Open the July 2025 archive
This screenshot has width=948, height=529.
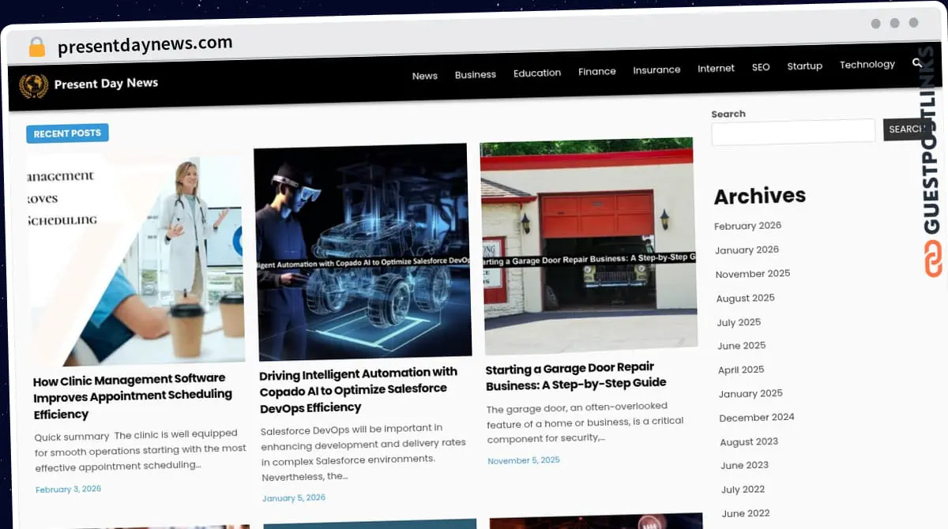[x=739, y=322]
